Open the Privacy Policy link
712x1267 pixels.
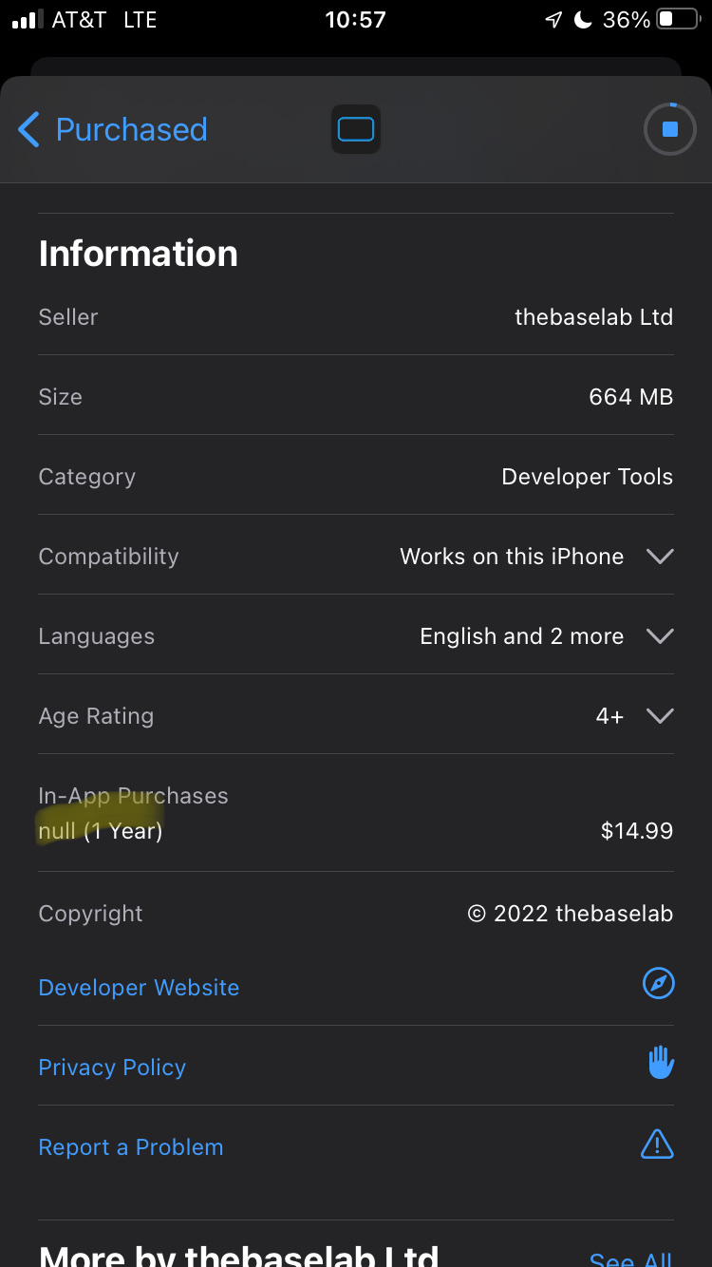(x=112, y=1067)
